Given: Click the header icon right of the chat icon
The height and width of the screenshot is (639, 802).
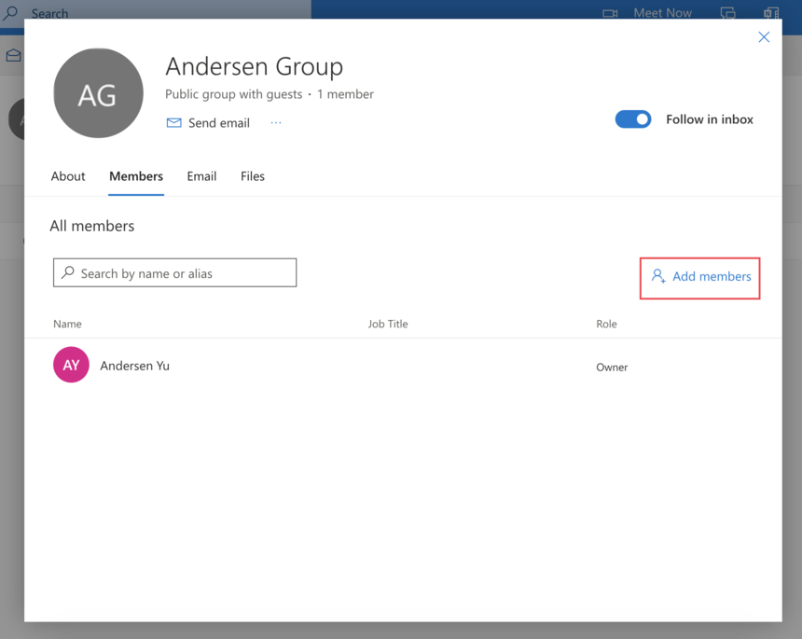Looking at the screenshot, I should pos(771,13).
